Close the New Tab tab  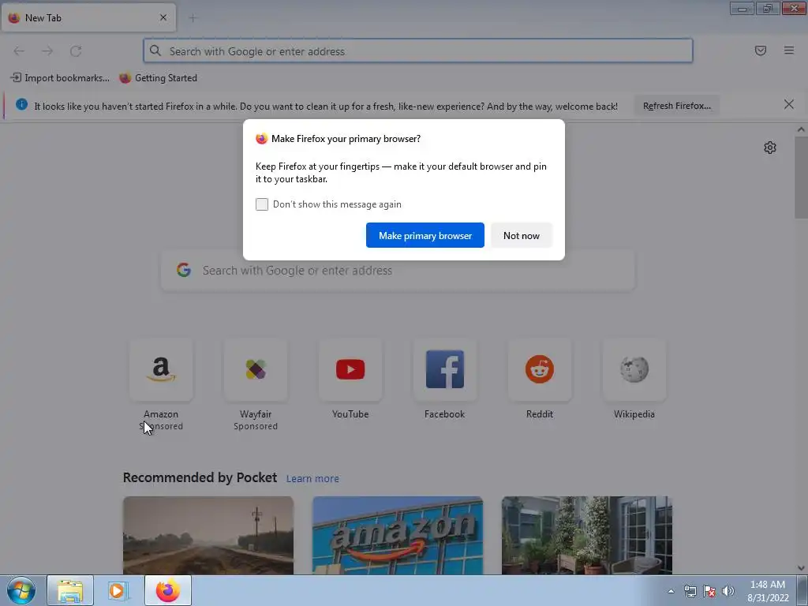pos(163,17)
